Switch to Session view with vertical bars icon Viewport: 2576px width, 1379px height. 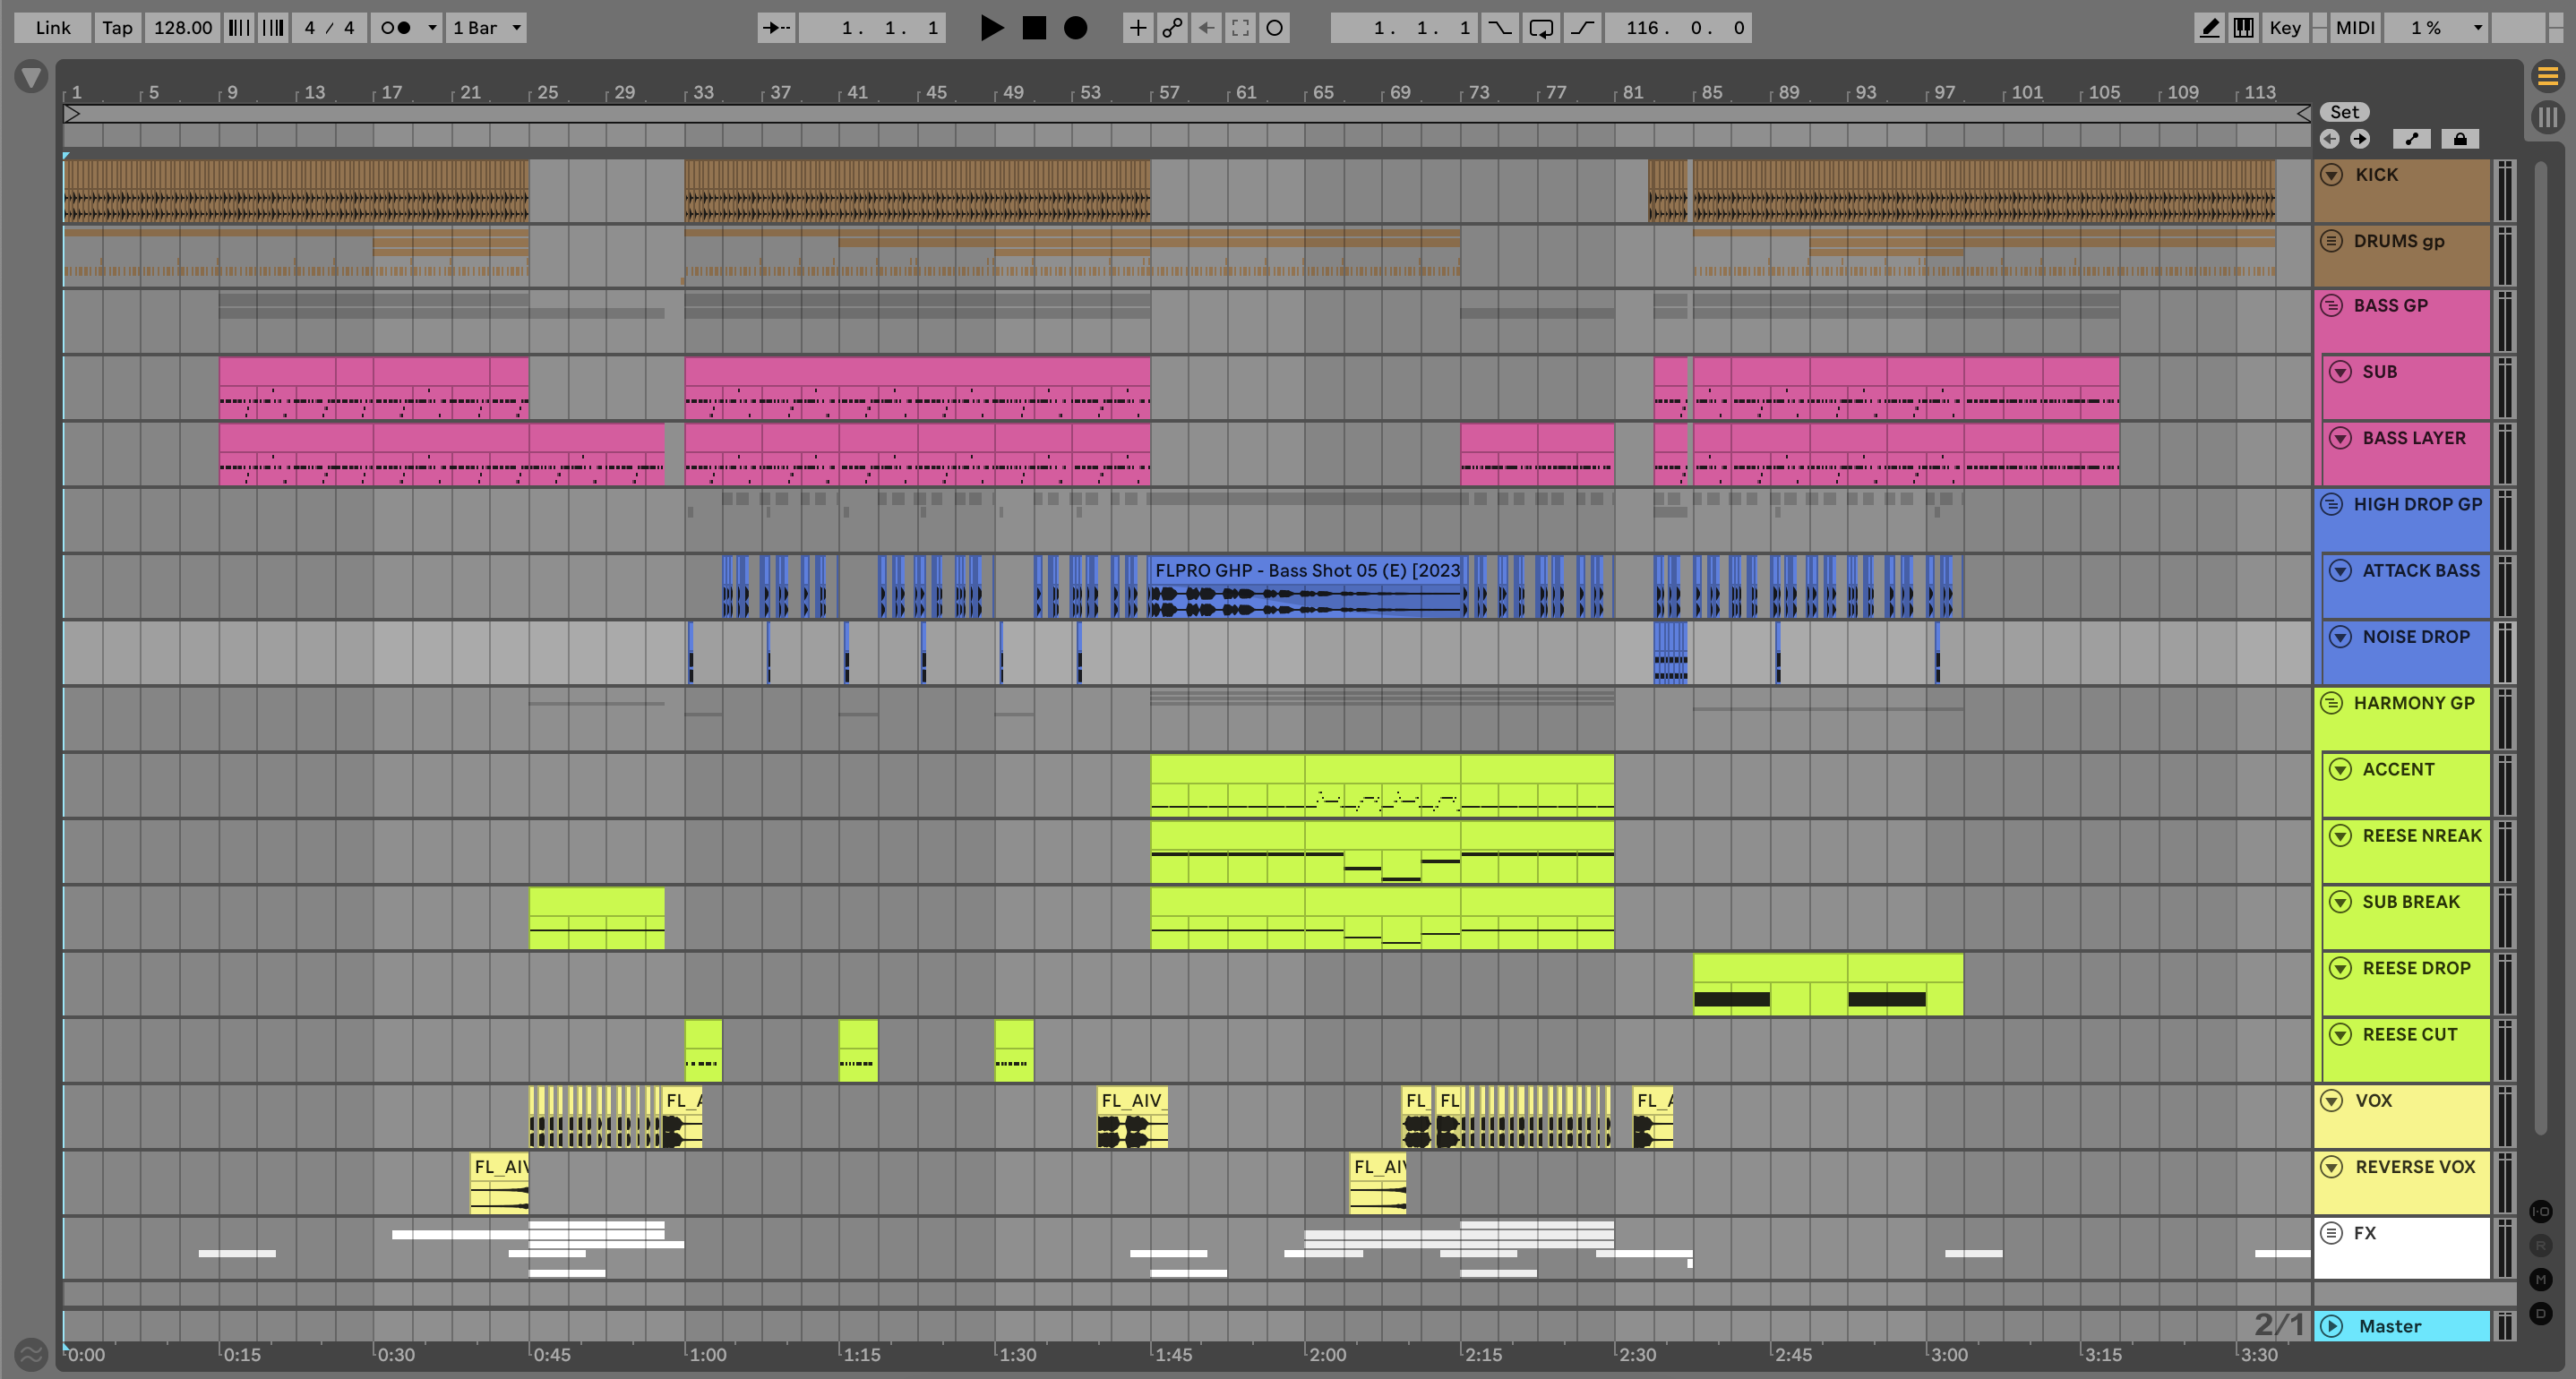click(x=2547, y=117)
